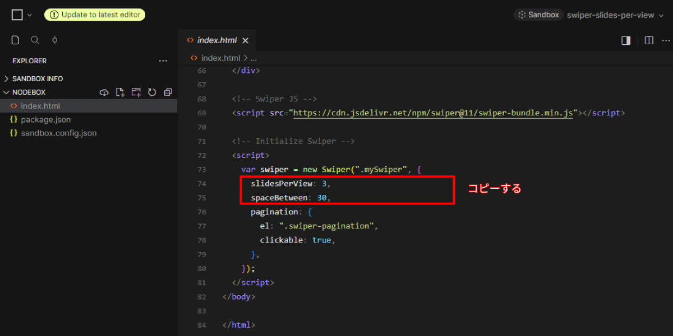Click the cloud download icon in NODEBOX header

[x=104, y=92]
